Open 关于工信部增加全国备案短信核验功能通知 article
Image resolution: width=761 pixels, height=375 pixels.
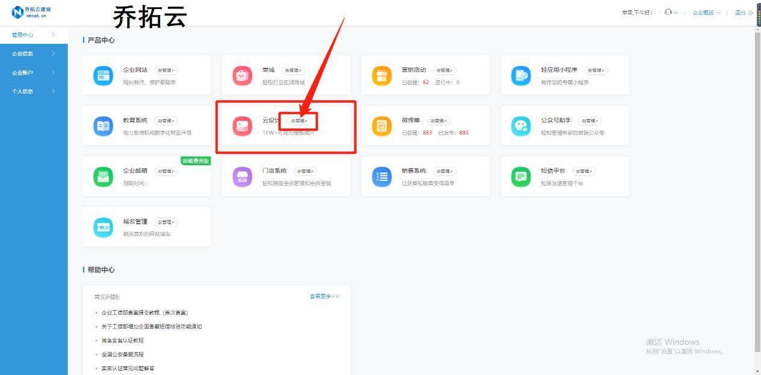click(x=152, y=326)
